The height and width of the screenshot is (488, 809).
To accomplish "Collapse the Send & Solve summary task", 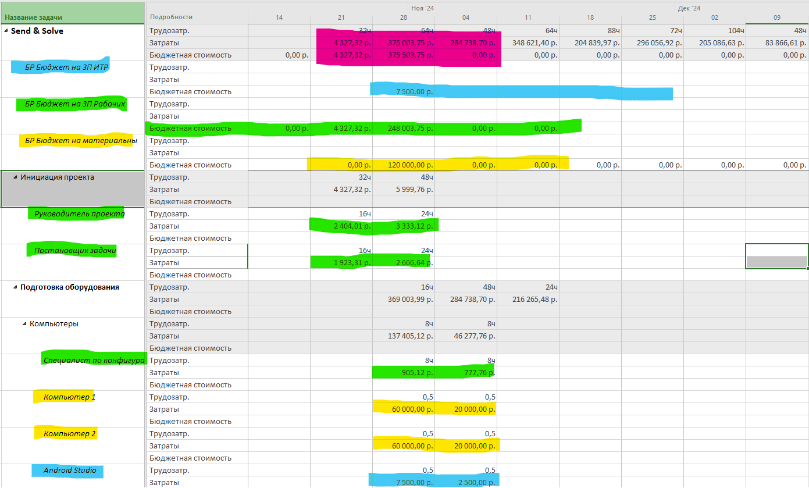I will coord(6,31).
